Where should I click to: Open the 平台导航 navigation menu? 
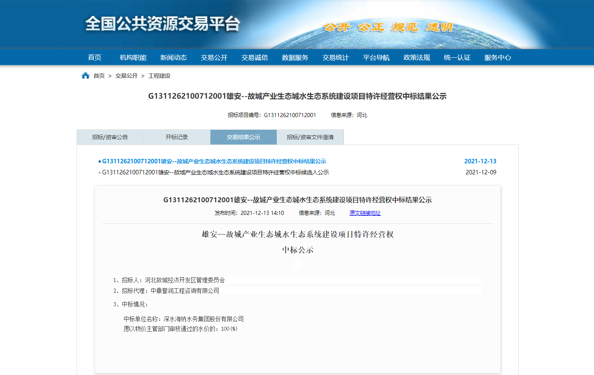point(376,57)
